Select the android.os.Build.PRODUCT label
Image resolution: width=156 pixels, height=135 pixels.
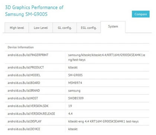pos(26,67)
